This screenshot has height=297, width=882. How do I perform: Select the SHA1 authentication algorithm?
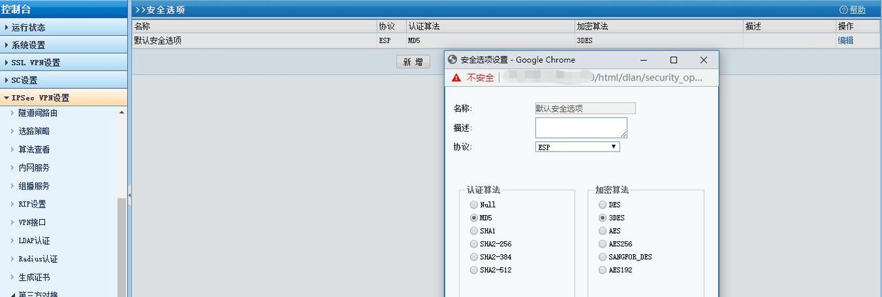pyautogui.click(x=473, y=231)
